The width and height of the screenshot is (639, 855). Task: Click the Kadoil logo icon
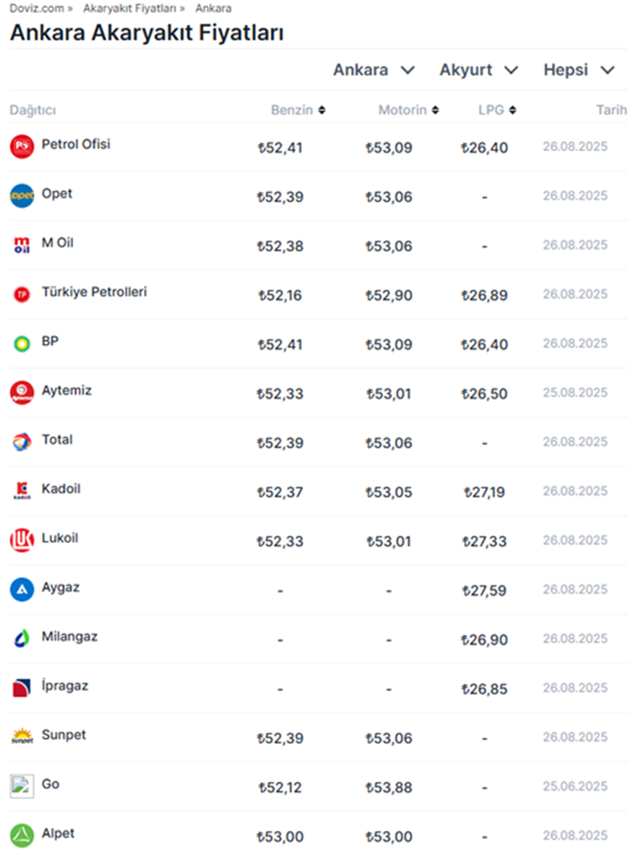(x=22, y=490)
